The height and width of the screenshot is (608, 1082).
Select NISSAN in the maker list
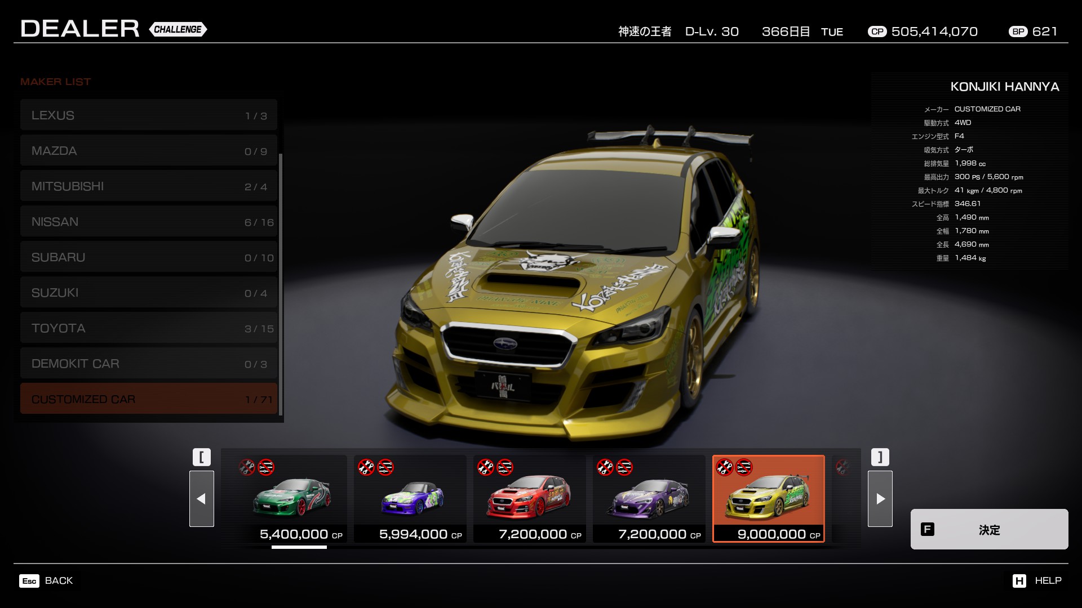click(x=148, y=222)
